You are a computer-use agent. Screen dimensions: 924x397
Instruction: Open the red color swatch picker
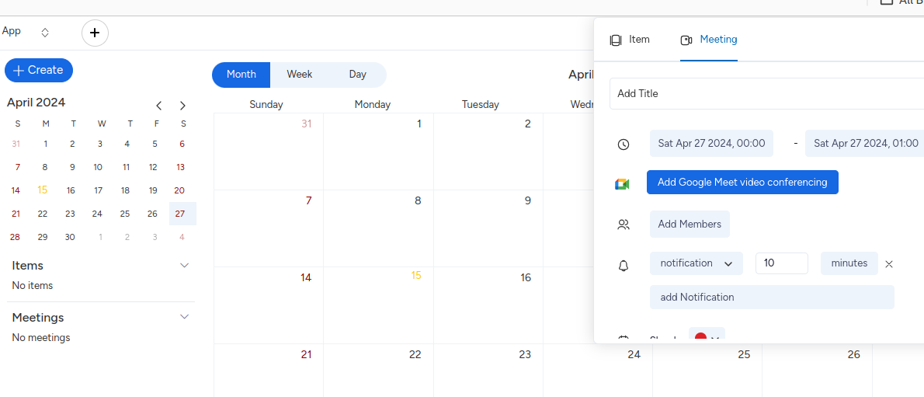point(706,337)
